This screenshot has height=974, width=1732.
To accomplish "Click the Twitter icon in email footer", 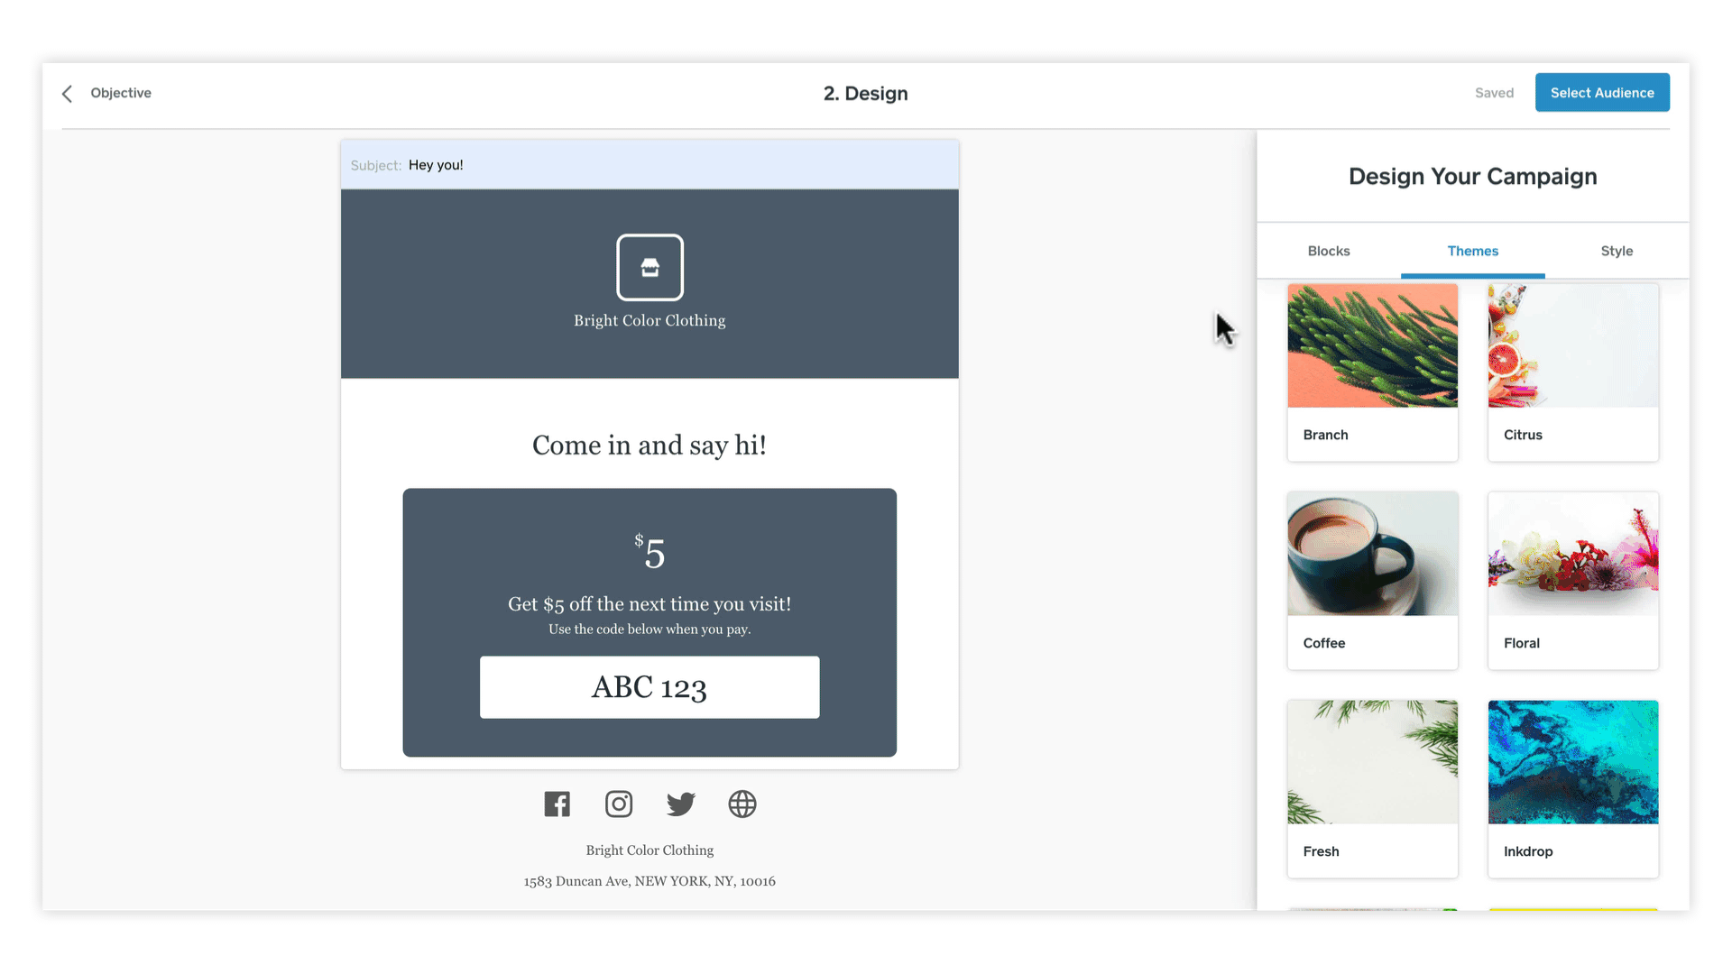I will (680, 804).
